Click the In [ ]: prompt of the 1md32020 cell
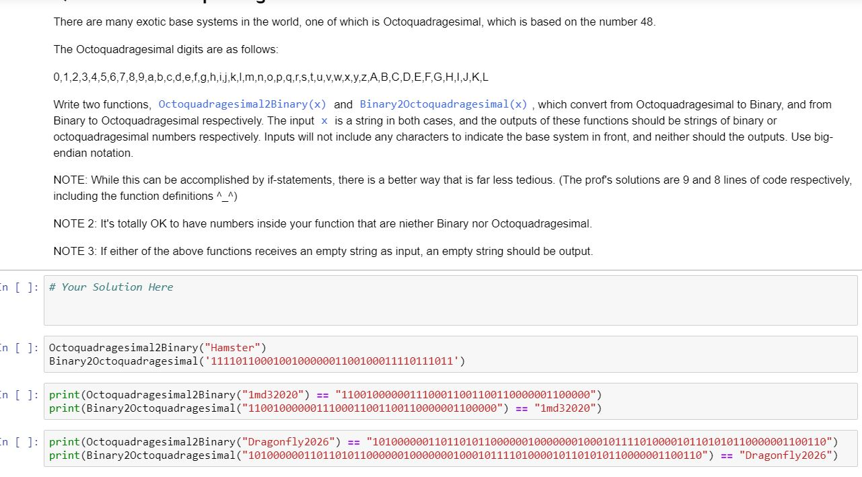The width and height of the screenshot is (862, 477). [16, 395]
